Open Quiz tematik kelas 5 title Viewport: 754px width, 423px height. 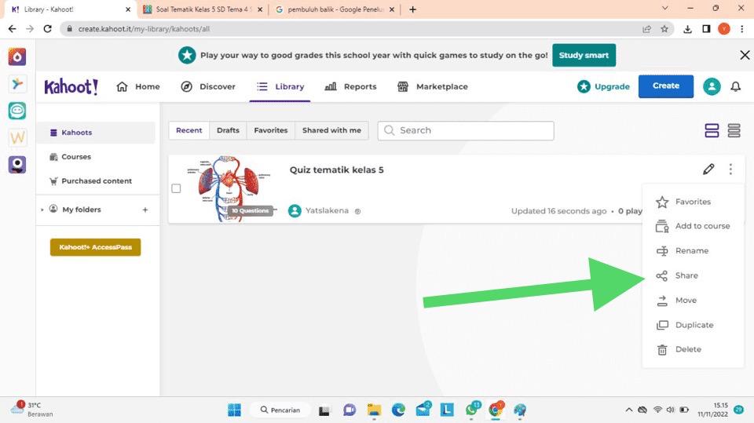click(x=337, y=170)
